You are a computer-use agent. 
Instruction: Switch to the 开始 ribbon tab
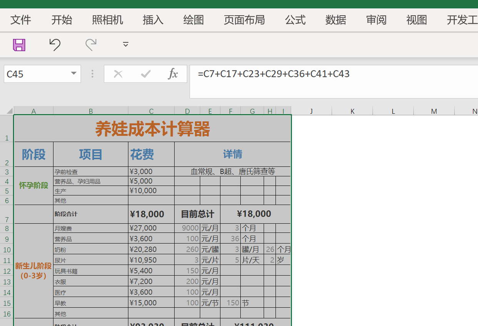tap(62, 20)
